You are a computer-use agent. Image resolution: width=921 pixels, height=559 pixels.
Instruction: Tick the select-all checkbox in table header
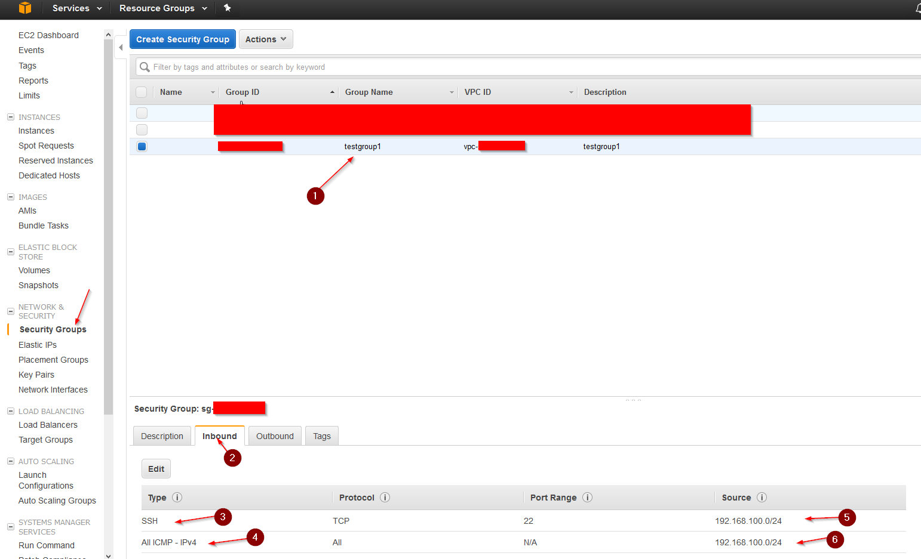(142, 92)
